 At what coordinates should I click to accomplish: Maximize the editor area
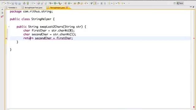(x=193, y=7)
